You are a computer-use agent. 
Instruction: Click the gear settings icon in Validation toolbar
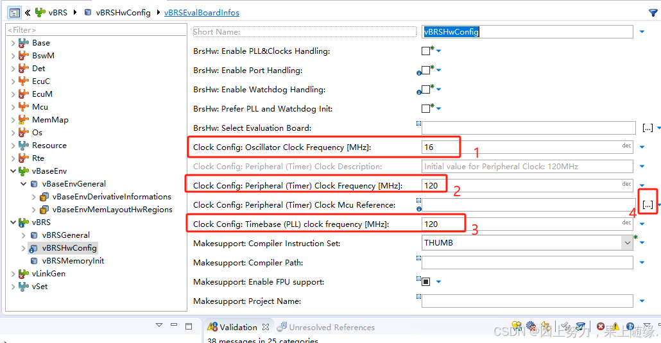click(x=531, y=326)
